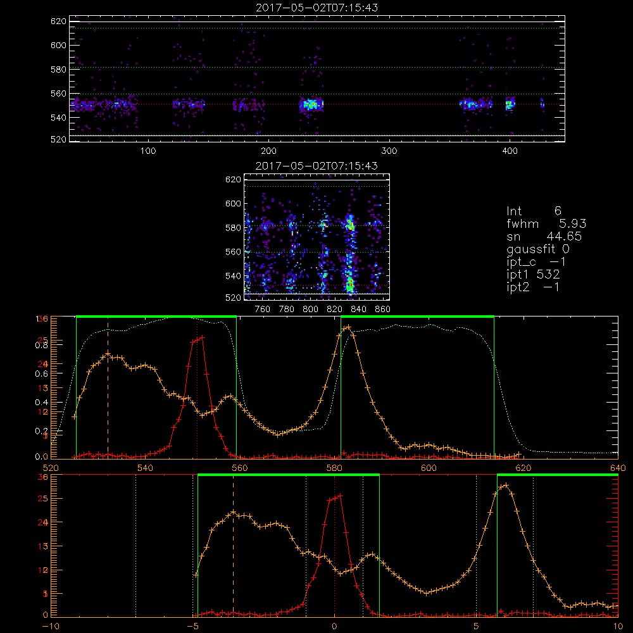Click x-axis label 10 of the bottom plot
The height and width of the screenshot is (633, 633).
pos(618,626)
